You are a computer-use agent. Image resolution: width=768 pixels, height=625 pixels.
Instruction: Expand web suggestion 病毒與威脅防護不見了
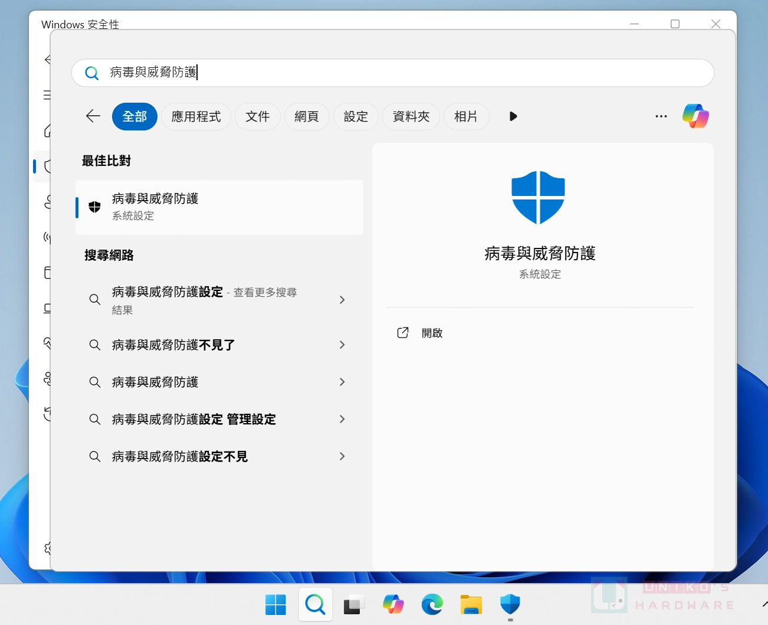tap(172, 345)
